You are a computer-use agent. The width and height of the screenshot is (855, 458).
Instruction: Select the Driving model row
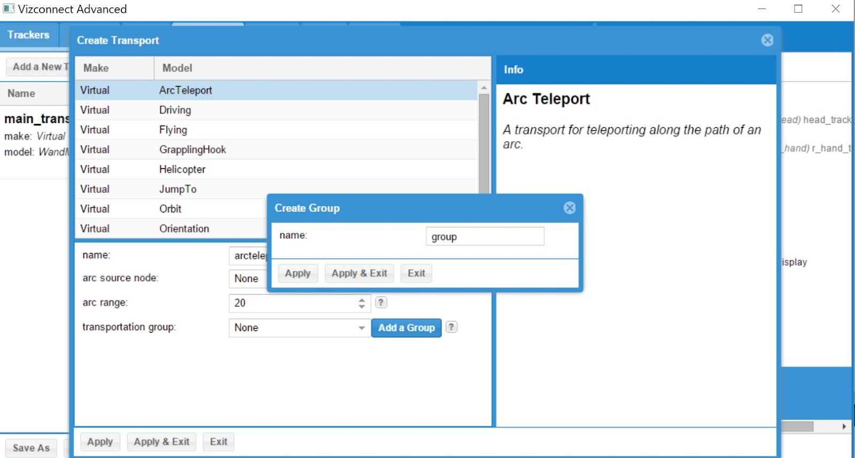pyautogui.click(x=276, y=110)
